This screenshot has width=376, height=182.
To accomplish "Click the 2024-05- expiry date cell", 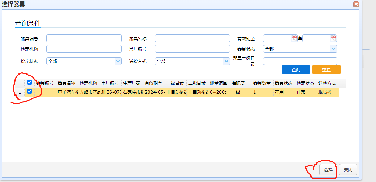I will tap(154, 92).
